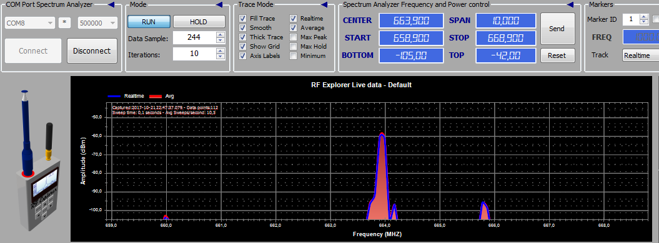This screenshot has width=659, height=243.
Task: Enable the Max Hold checkbox
Action: [x=293, y=47]
